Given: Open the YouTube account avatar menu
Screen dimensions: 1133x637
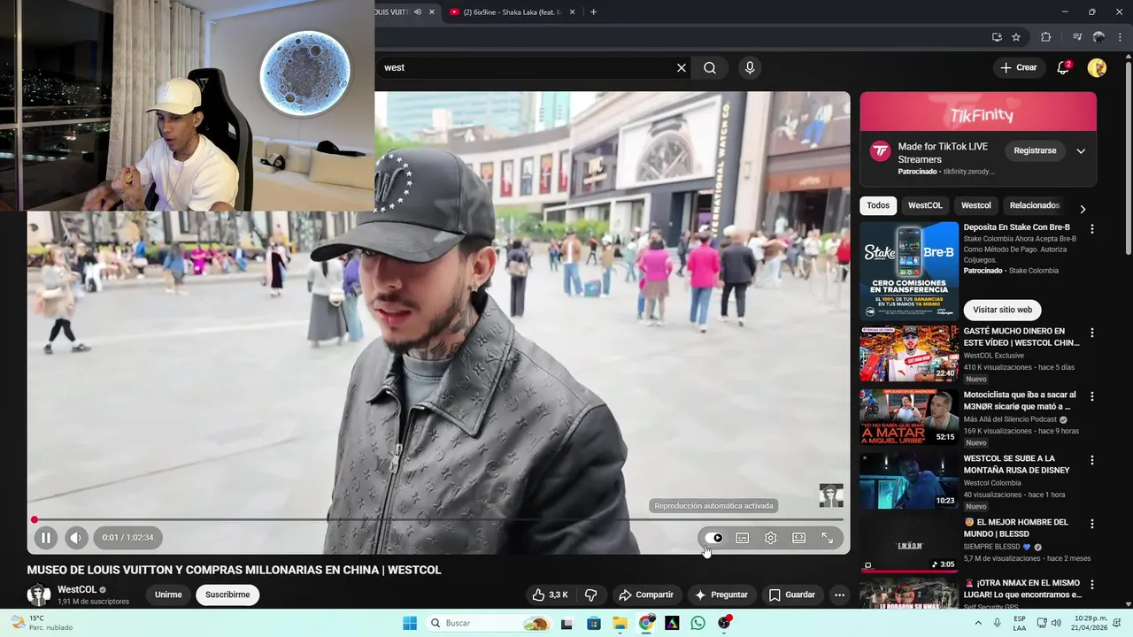Looking at the screenshot, I should coord(1097,67).
